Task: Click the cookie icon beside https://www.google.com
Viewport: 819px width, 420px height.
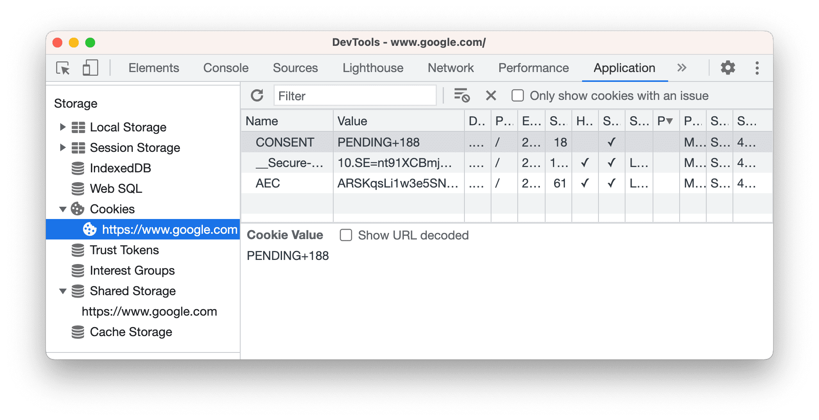Action: (x=90, y=230)
